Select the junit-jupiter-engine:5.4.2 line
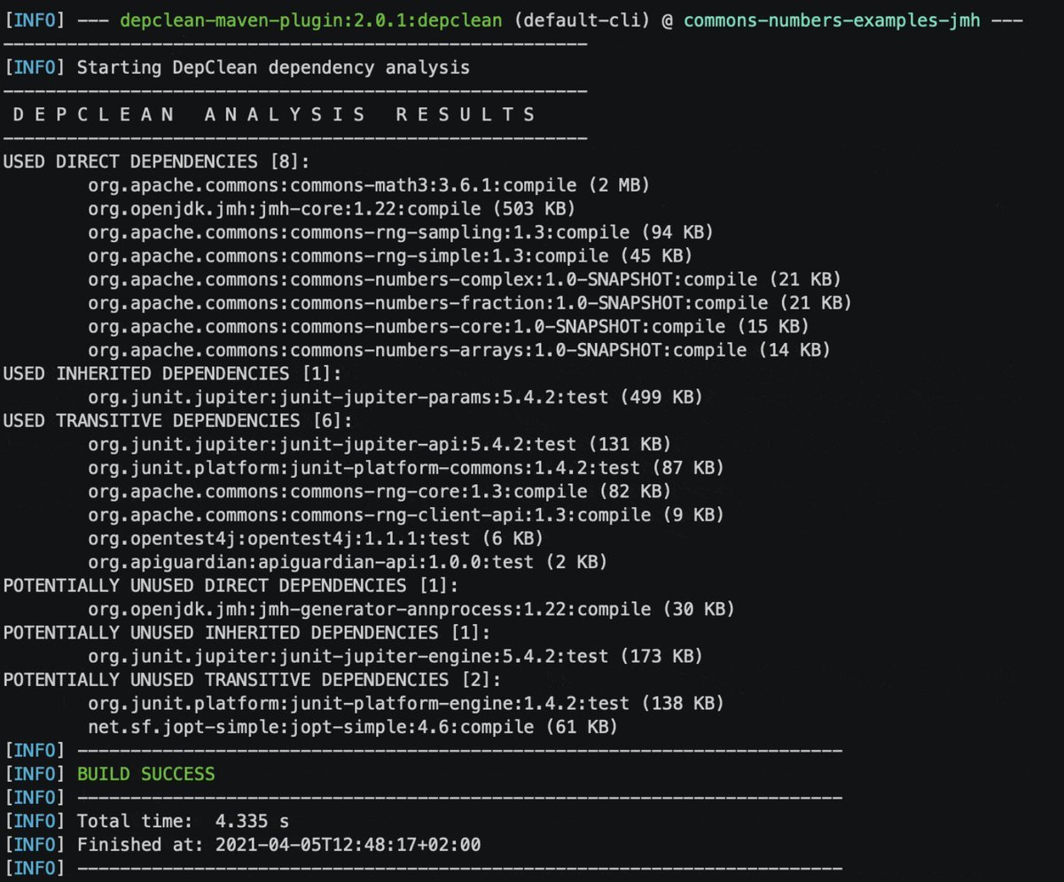The height and width of the screenshot is (882, 1064). (x=395, y=655)
